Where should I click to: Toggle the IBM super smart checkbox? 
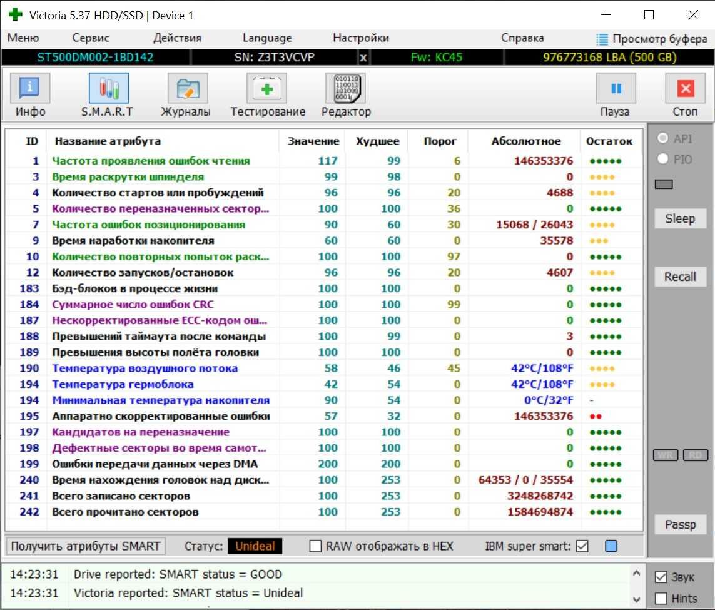[582, 546]
